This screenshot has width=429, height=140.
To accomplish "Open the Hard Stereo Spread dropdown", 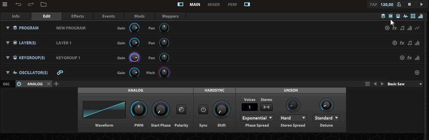I will coord(293,118).
